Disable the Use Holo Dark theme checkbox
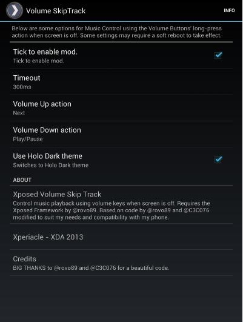243x322 pixels. click(218, 159)
